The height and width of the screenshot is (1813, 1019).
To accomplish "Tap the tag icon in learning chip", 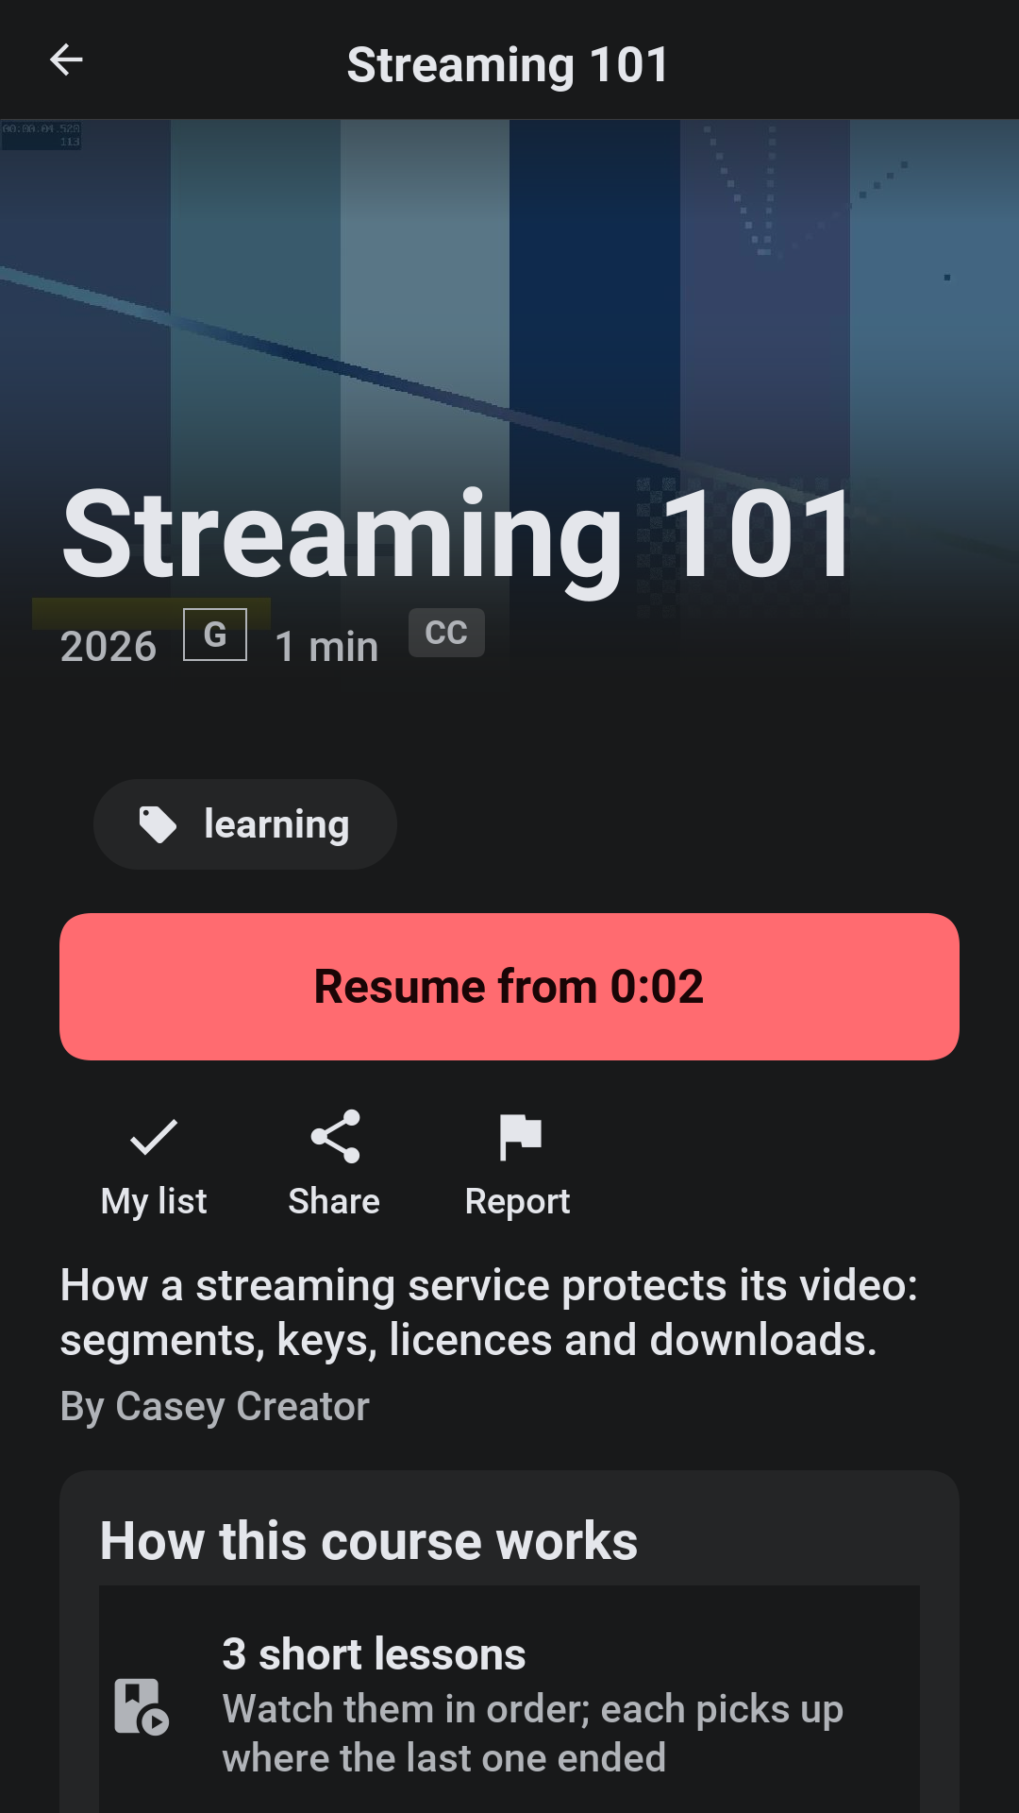I will 158,824.
